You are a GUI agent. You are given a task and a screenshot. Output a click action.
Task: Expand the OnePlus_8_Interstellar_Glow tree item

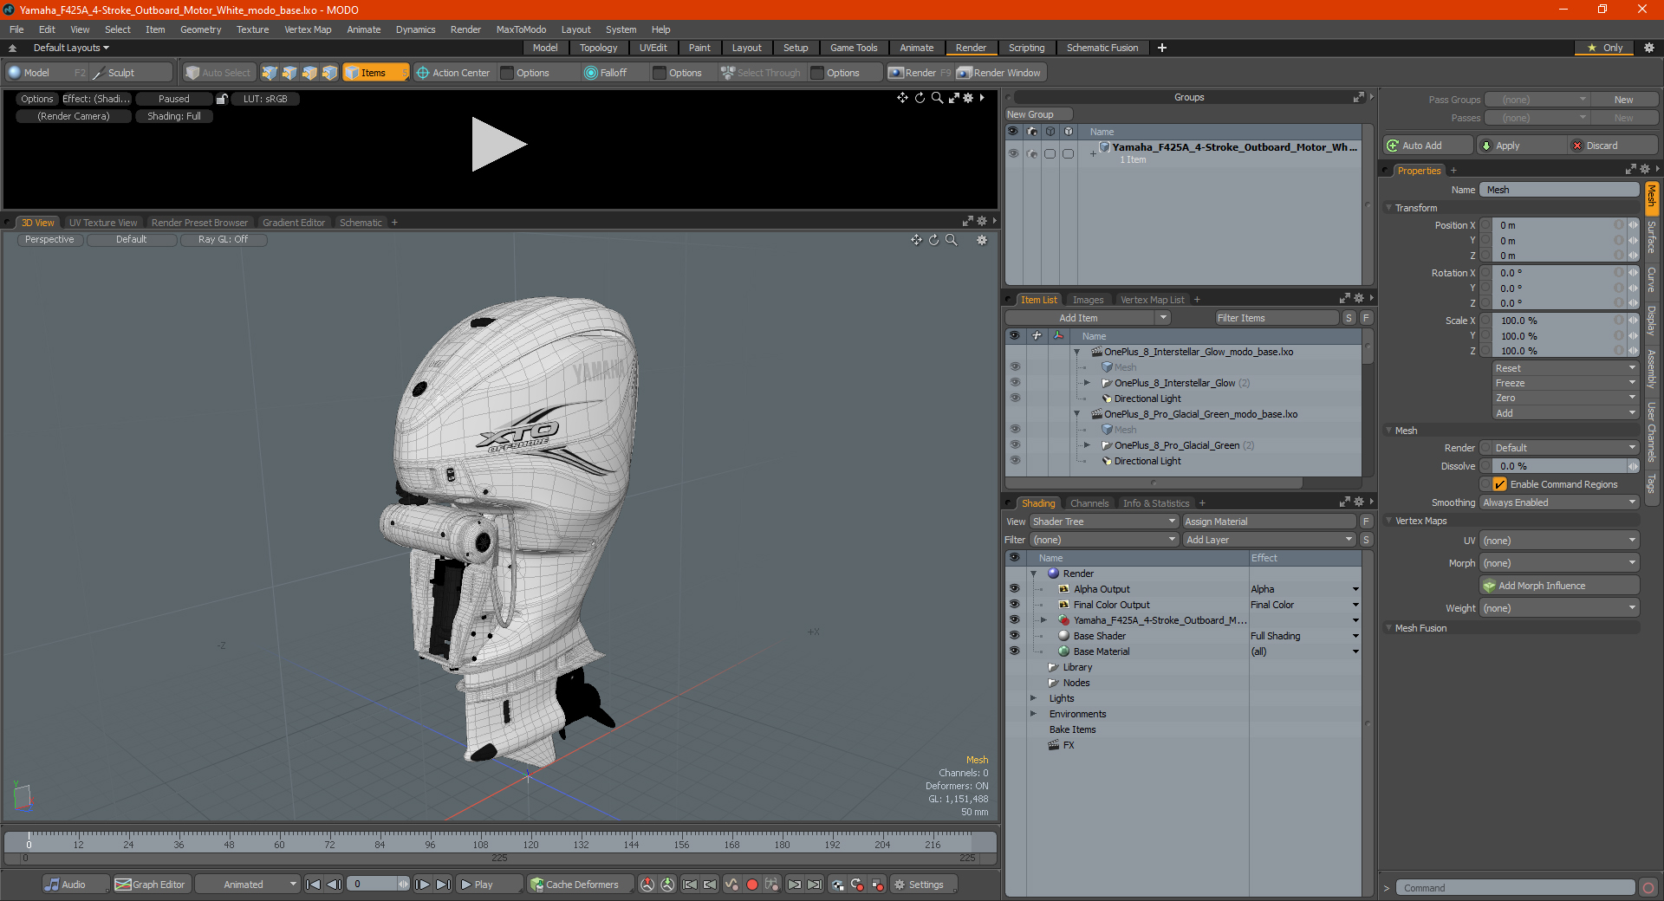(x=1087, y=383)
